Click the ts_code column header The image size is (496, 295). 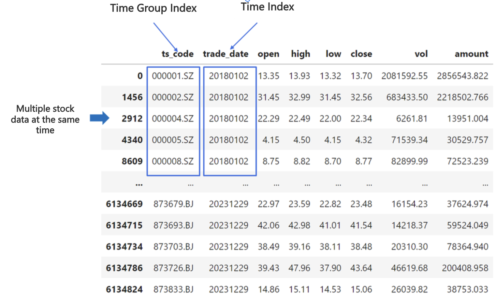tap(177, 54)
